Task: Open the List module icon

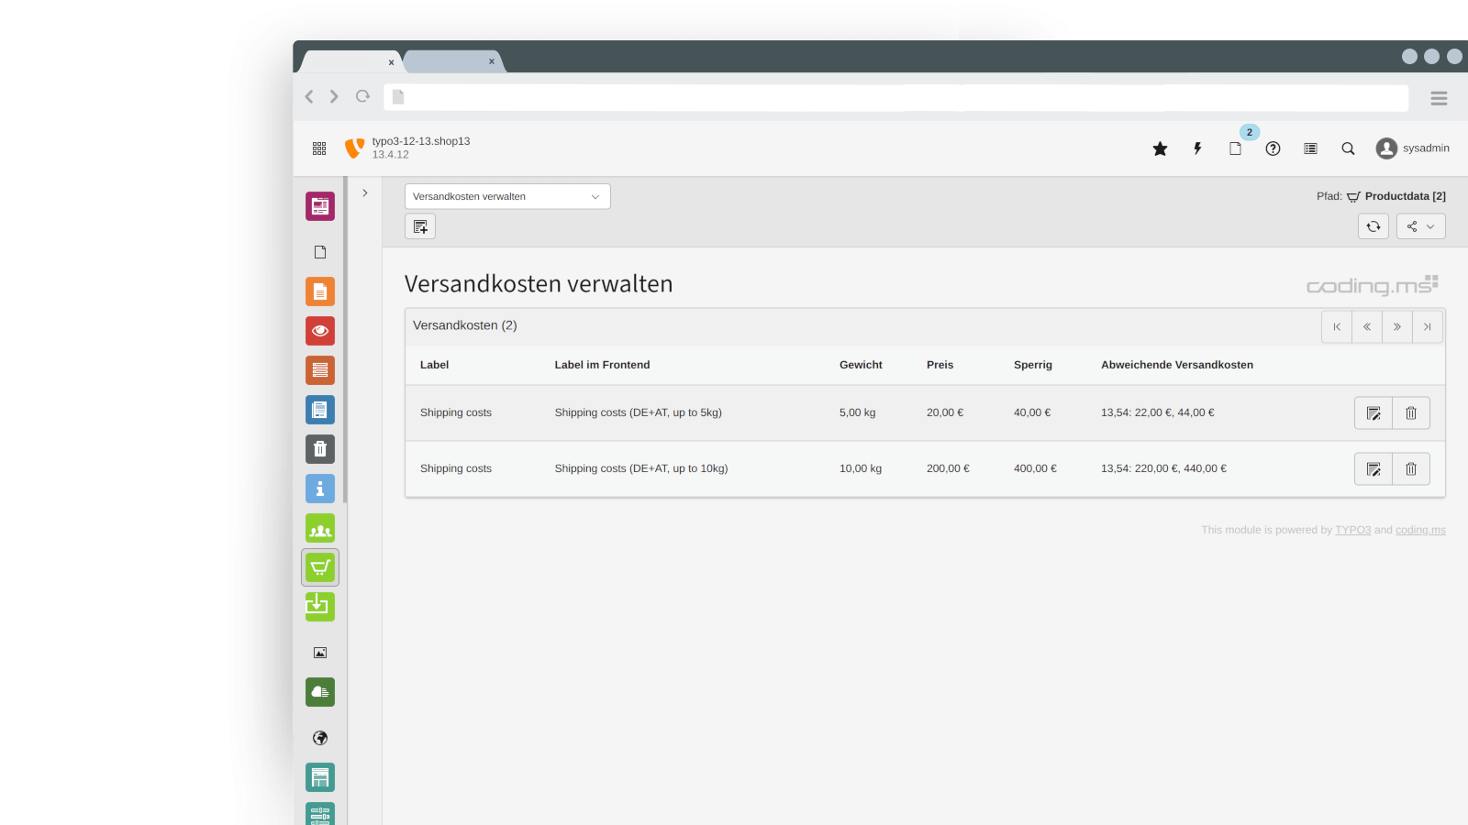Action: click(x=320, y=370)
